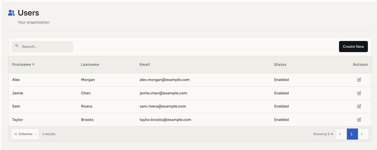Image resolution: width=377 pixels, height=150 pixels.
Task: Focus the Search input field
Action: (43, 47)
